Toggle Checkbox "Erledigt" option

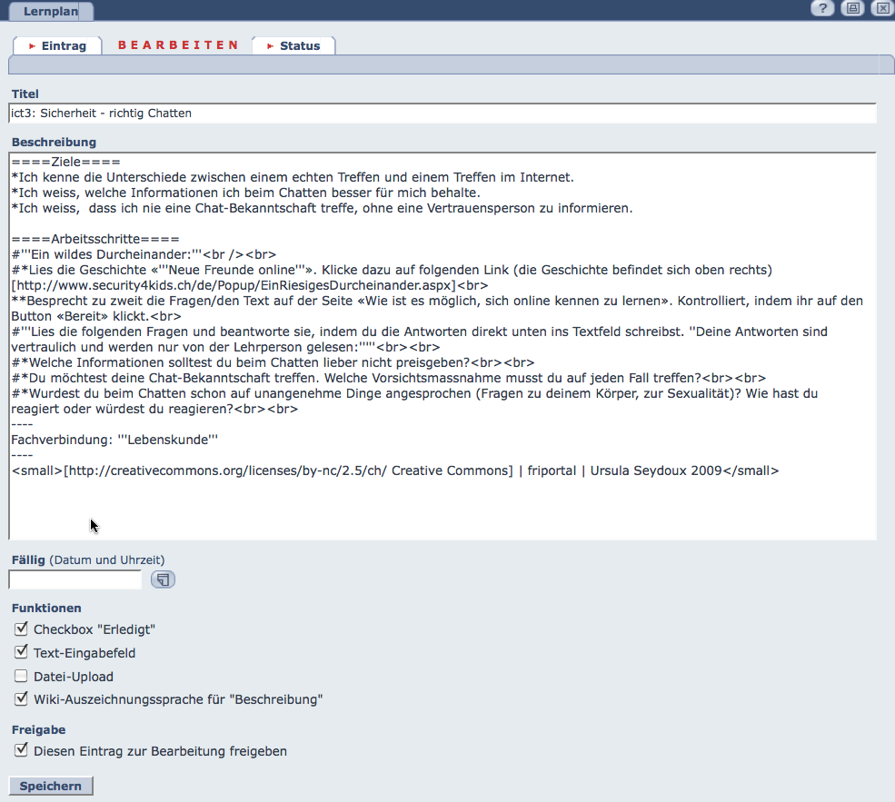21,629
